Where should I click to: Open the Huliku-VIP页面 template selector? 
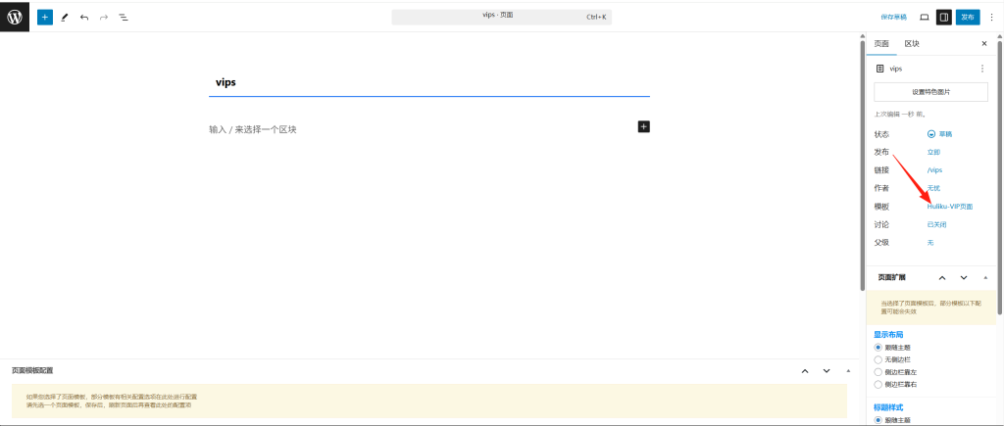949,206
